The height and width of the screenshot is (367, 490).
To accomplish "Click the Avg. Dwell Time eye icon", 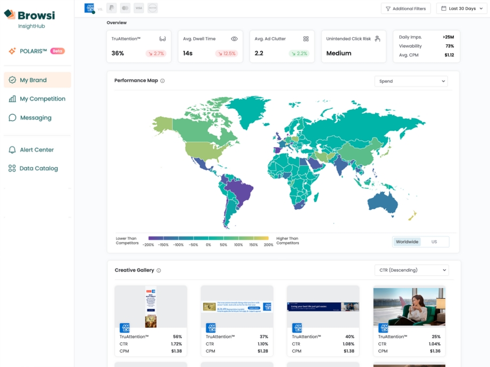I will (234, 39).
